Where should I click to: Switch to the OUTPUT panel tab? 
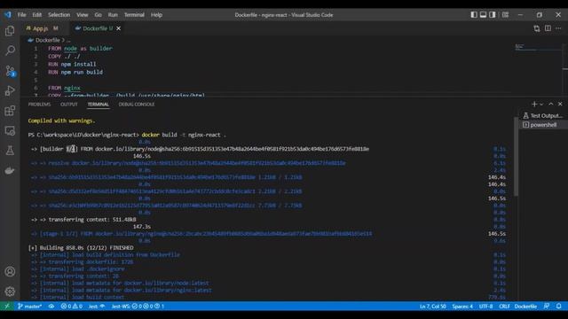[69, 105]
